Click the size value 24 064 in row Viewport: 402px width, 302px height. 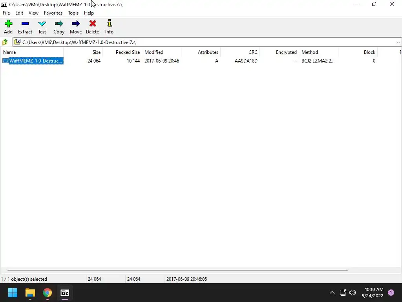(x=94, y=61)
